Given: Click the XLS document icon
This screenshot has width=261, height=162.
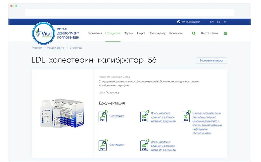Looking at the screenshot, I should (186, 116).
